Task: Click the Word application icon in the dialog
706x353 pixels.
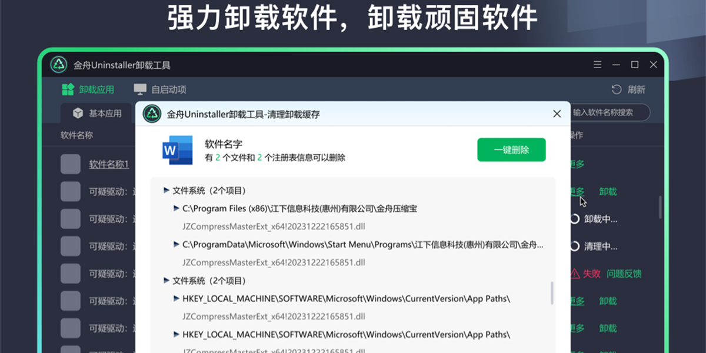Action: click(178, 150)
